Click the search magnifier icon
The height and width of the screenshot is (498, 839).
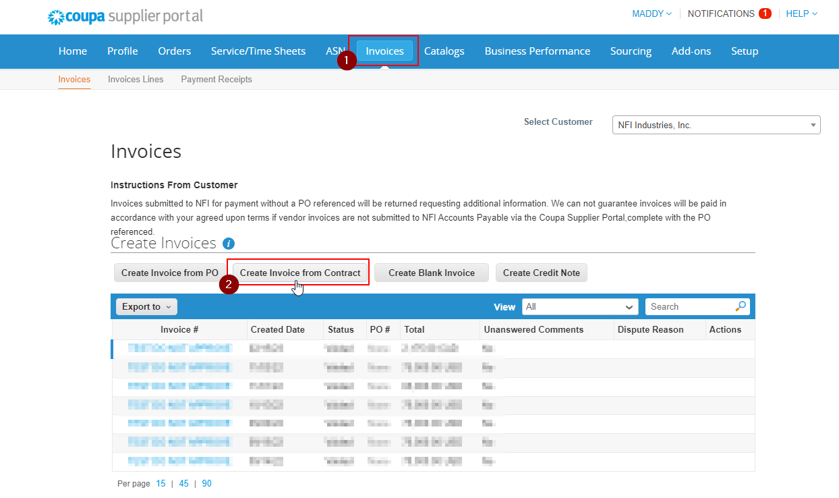tap(741, 306)
